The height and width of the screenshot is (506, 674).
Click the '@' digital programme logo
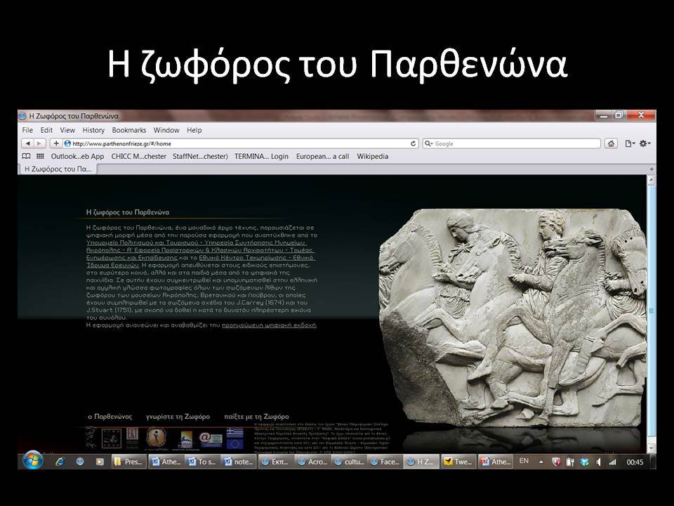click(x=211, y=439)
